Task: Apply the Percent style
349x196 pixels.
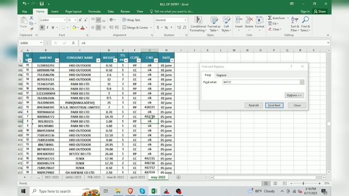Action: 166,28
